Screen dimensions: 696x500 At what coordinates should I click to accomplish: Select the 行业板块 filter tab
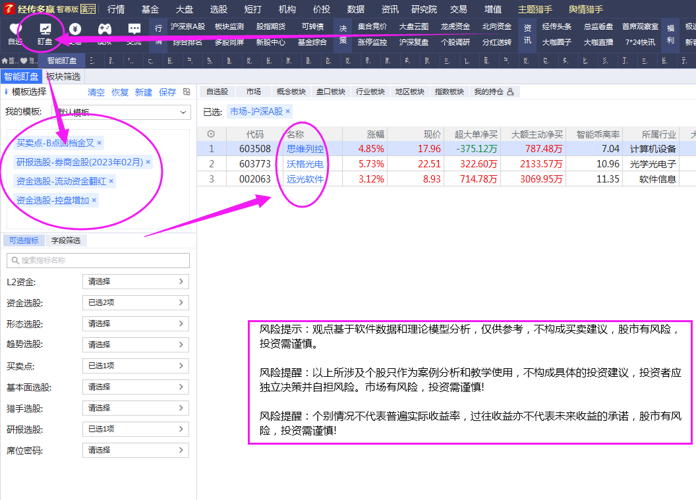tap(370, 92)
